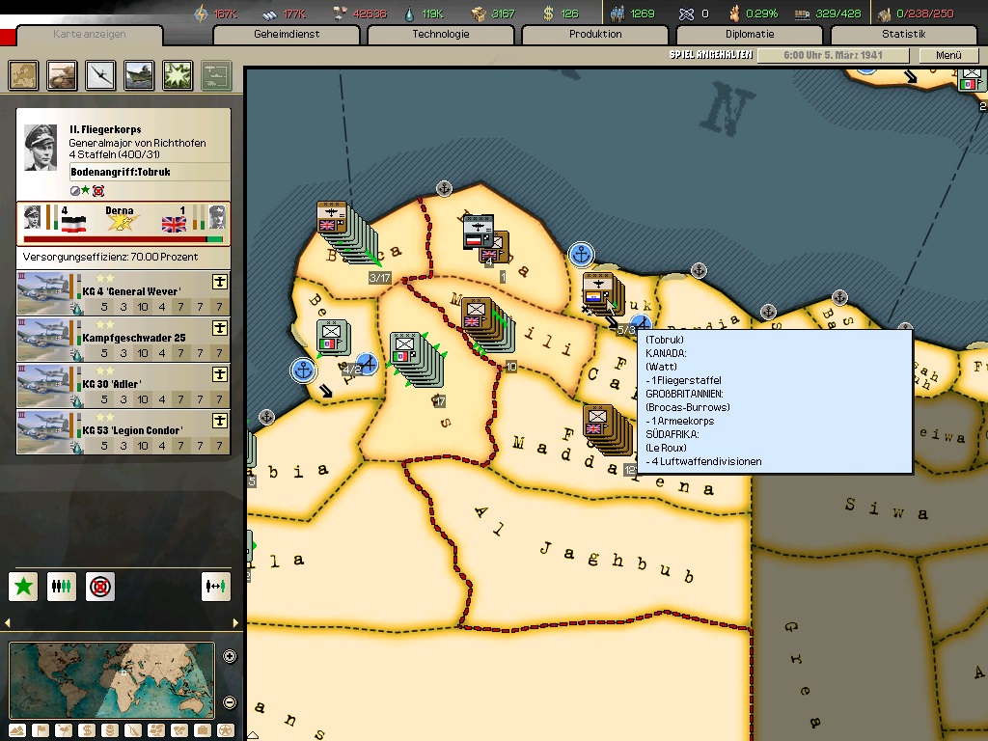The height and width of the screenshot is (741, 988).
Task: Click the green star leader icon
Action: (23, 586)
